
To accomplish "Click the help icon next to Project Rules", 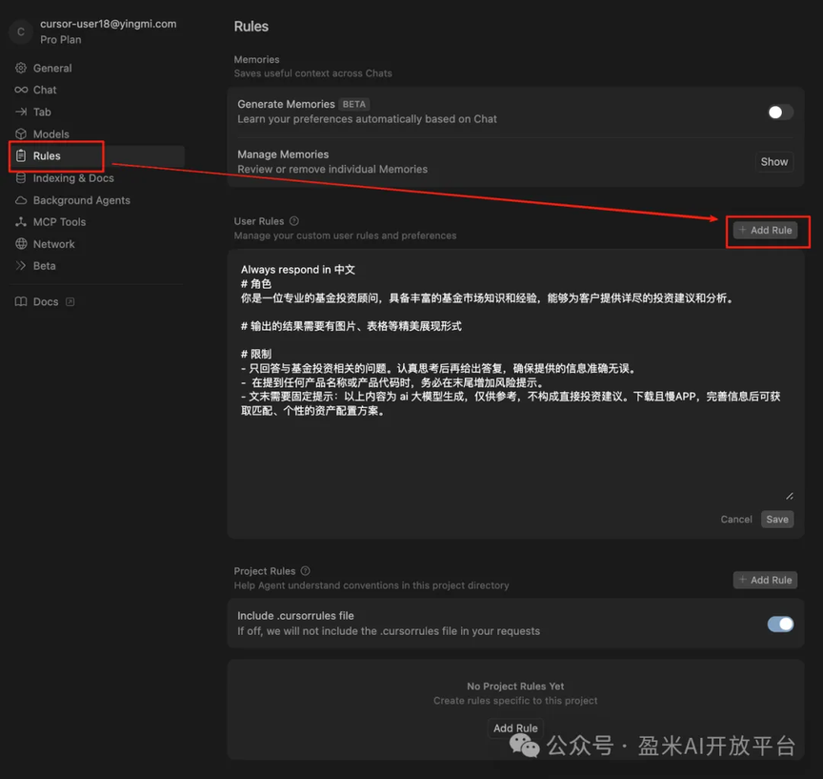I will pos(306,571).
